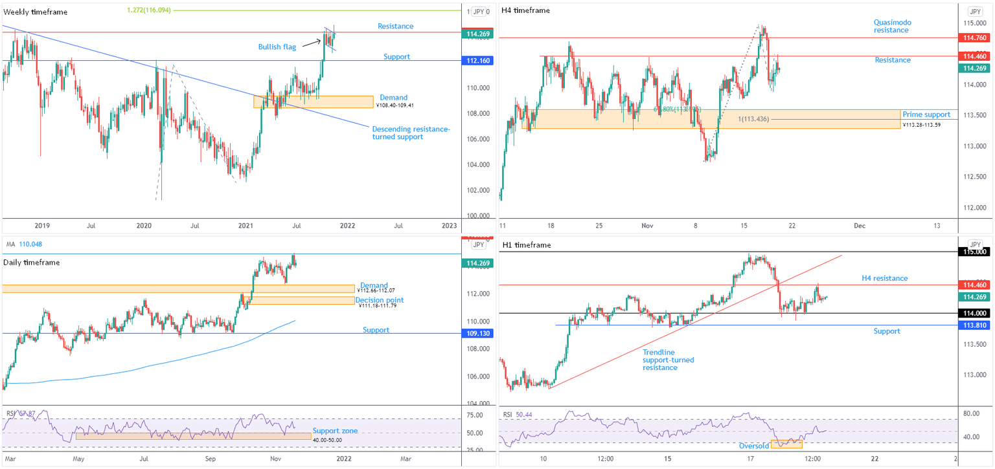Select the H1 timeframe chart title
The height and width of the screenshot is (469, 995).
527,245
